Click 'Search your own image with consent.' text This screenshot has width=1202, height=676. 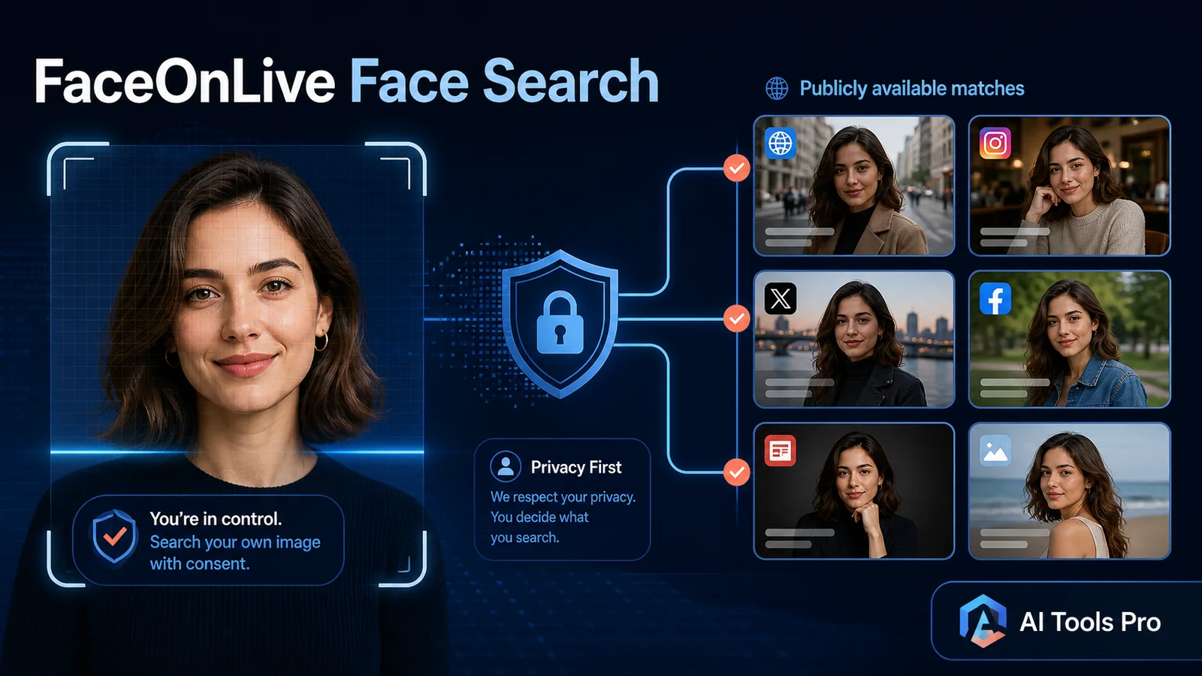click(235, 553)
